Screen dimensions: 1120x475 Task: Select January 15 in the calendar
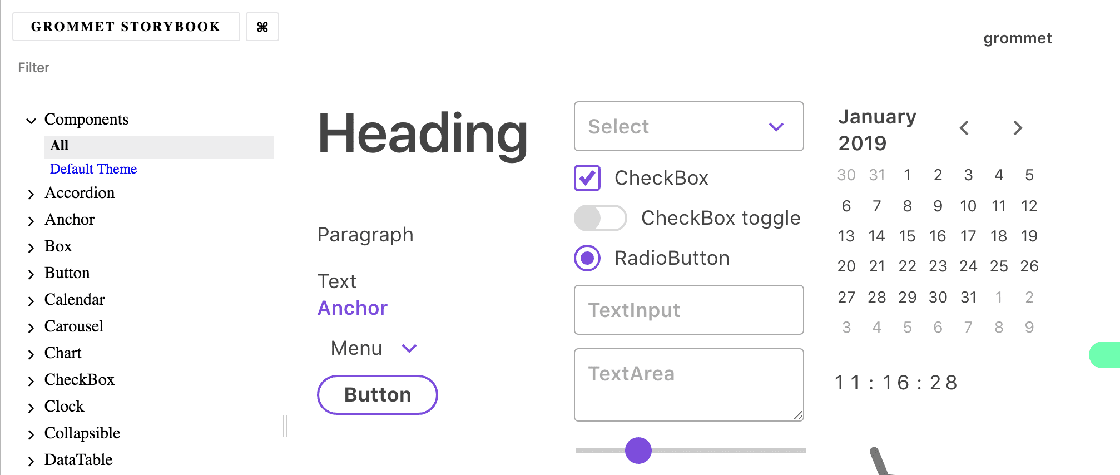[x=907, y=236]
